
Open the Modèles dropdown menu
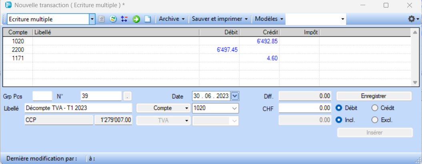[269, 19]
